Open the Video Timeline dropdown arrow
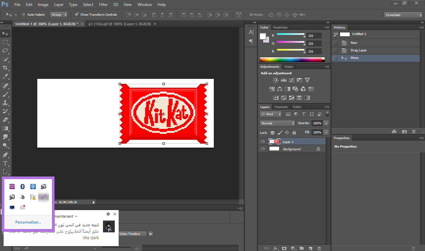425x251 pixels. (150, 234)
